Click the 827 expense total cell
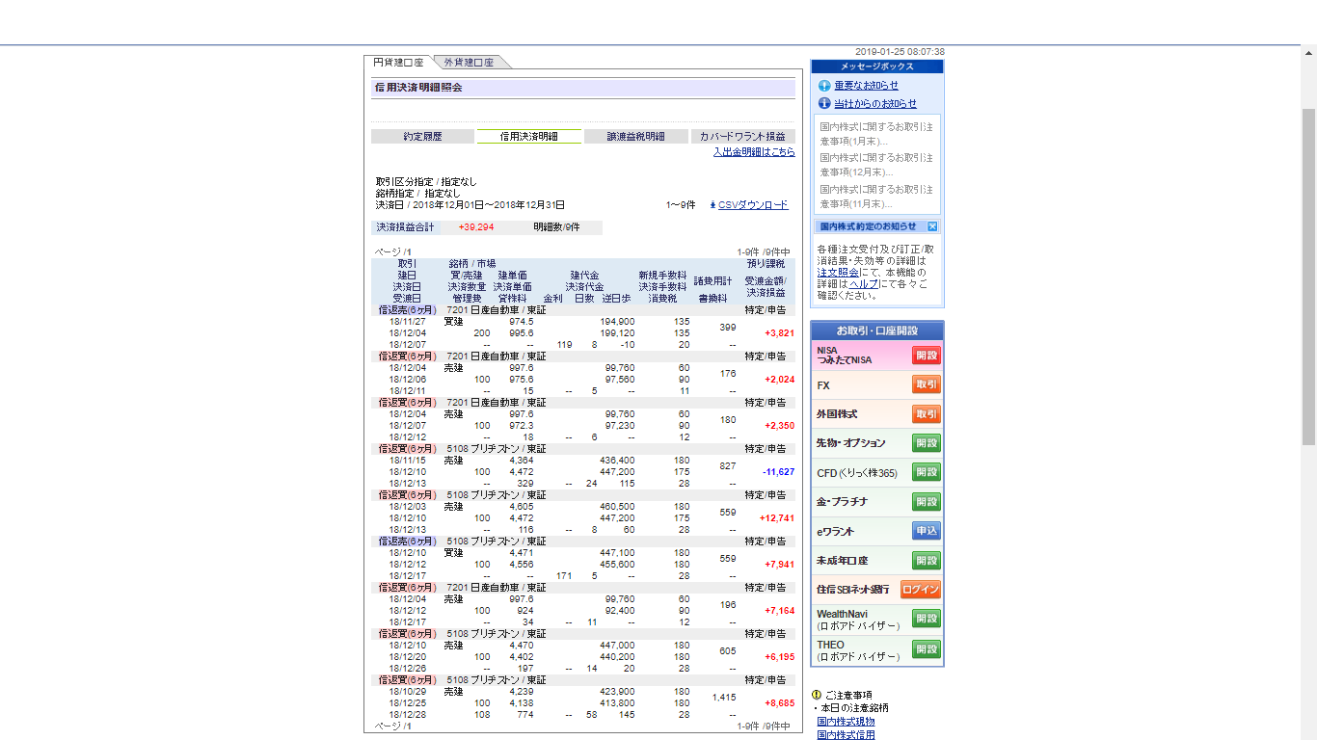 pyautogui.click(x=728, y=466)
